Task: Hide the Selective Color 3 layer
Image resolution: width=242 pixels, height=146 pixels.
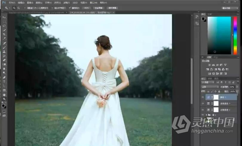Action: (x=203, y=103)
